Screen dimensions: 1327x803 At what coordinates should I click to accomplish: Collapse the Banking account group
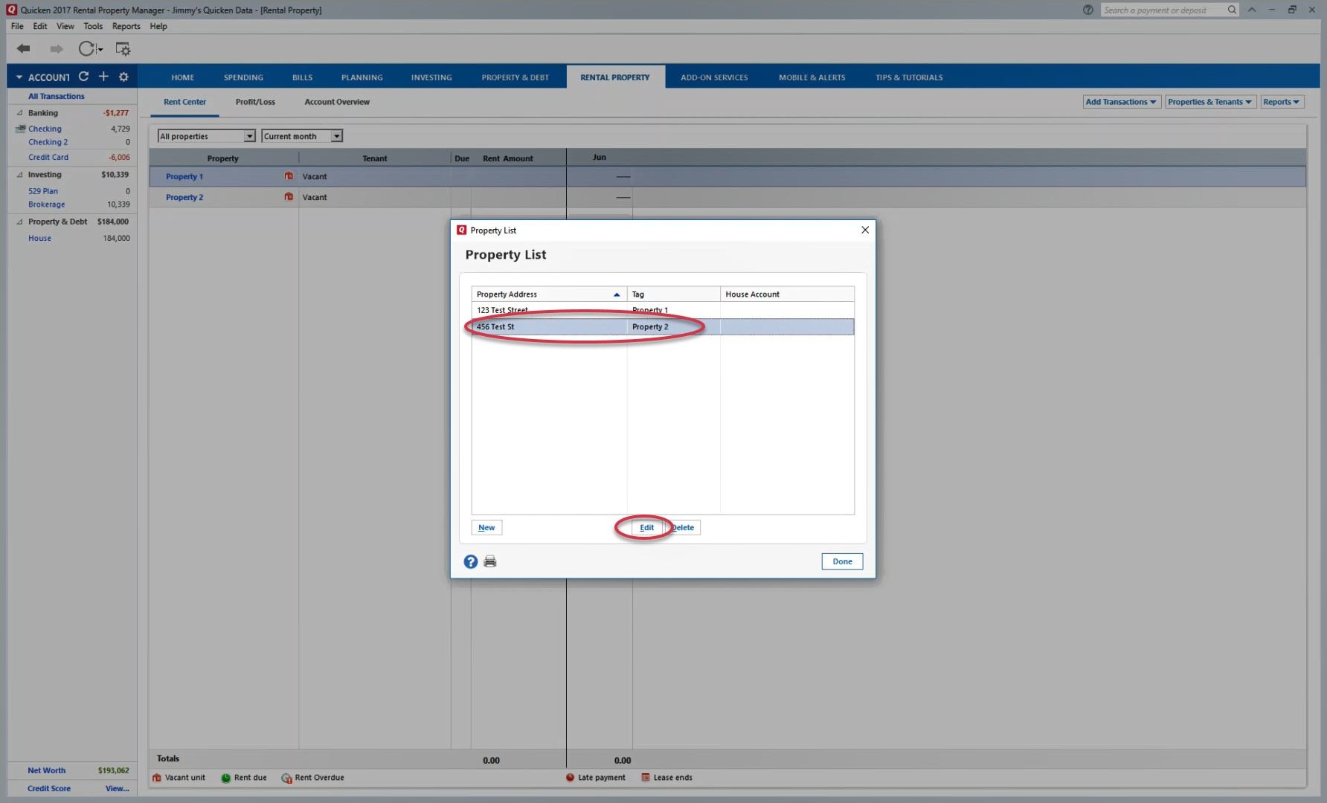pos(20,113)
